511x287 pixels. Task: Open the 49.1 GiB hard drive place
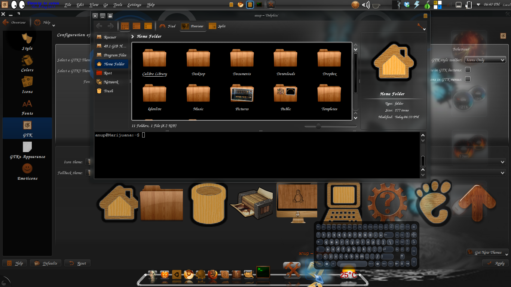point(111,46)
